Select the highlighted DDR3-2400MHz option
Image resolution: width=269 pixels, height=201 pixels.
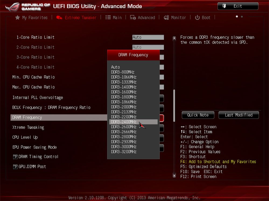pyautogui.click(x=124, y=122)
